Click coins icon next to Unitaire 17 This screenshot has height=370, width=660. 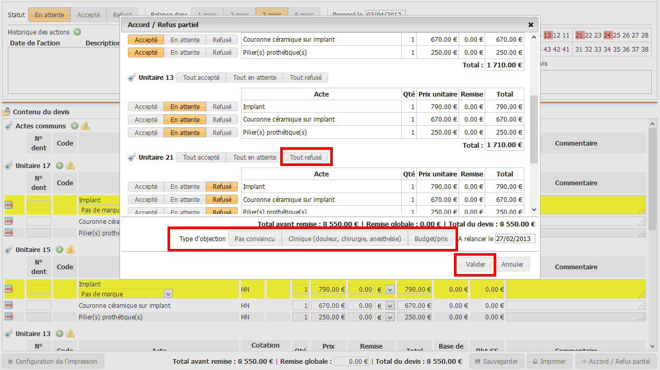(x=70, y=165)
